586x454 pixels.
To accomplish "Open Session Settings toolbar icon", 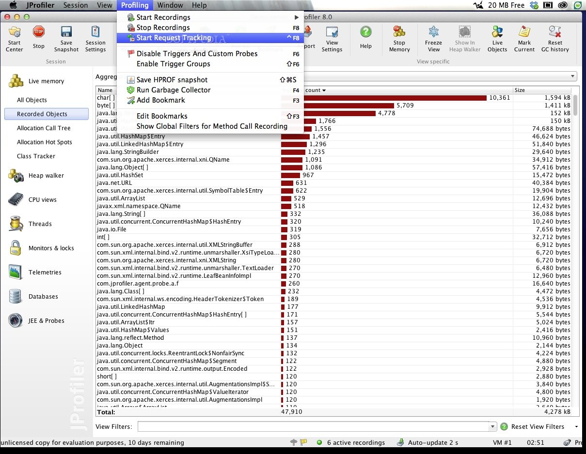I will [x=95, y=32].
